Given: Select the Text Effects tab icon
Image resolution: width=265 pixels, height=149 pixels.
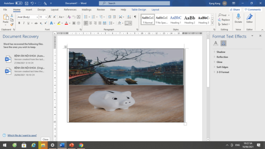Looking at the screenshot, I should pos(223,43).
